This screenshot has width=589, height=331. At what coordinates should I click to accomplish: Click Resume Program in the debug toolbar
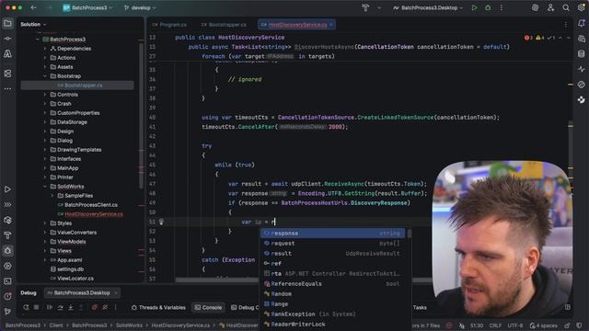(49, 307)
